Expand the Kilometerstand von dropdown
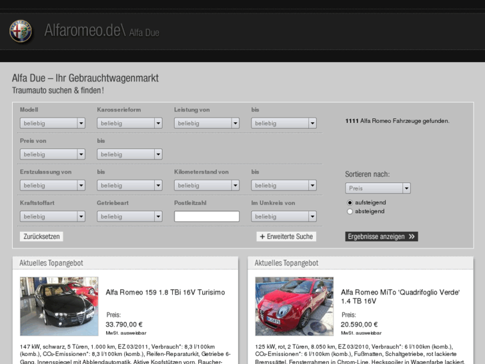 [x=206, y=185]
